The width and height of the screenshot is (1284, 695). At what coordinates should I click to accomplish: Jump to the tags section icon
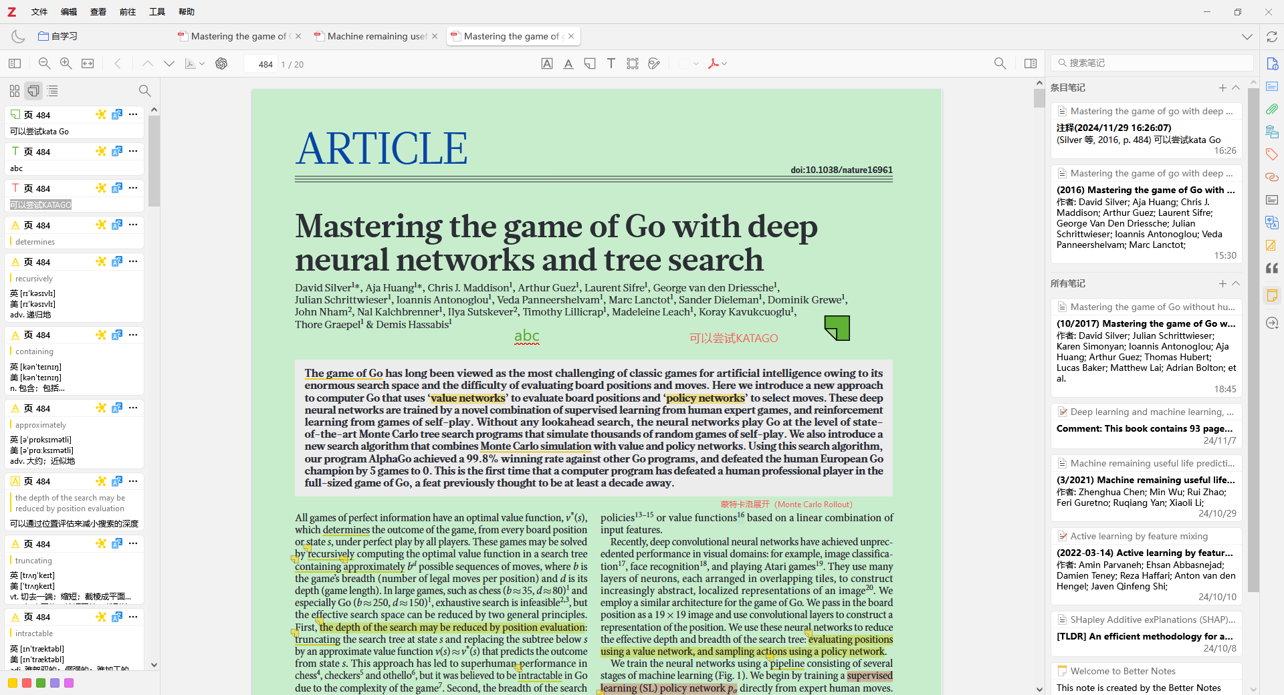click(1272, 154)
